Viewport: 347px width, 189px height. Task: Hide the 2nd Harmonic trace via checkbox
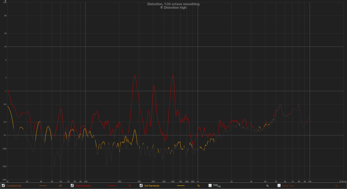coord(72,186)
